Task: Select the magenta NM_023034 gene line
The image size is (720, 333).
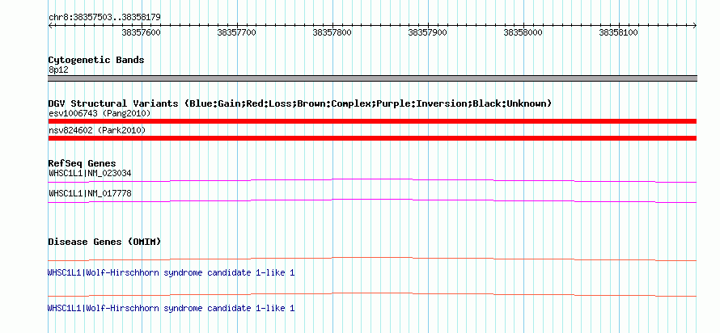Action: pos(372,180)
